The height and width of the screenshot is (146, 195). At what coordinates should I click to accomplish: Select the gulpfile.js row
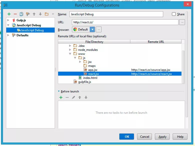point(120,82)
